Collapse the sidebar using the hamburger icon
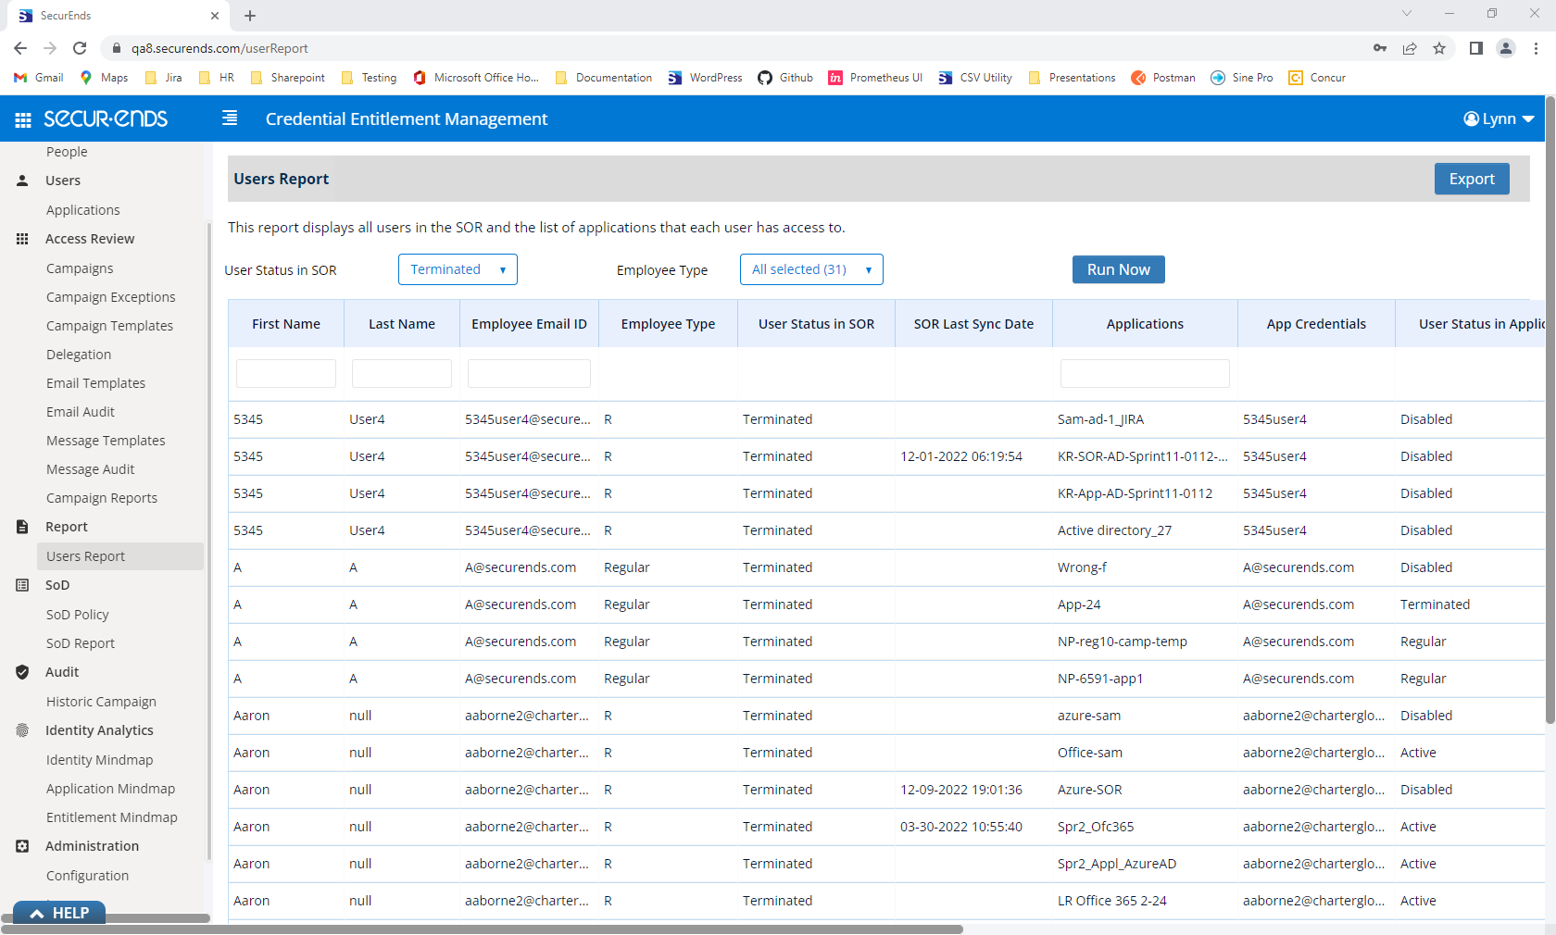The image size is (1556, 935). point(228,118)
